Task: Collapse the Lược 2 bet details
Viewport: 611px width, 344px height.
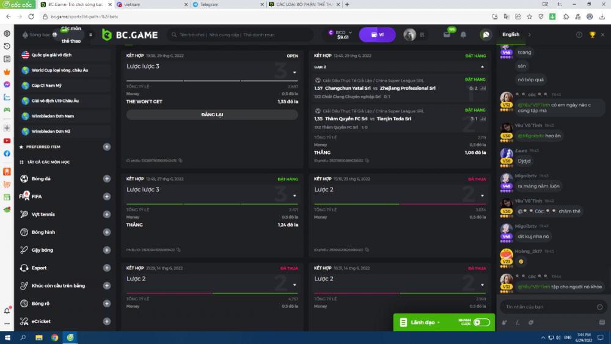Action: [x=482, y=67]
